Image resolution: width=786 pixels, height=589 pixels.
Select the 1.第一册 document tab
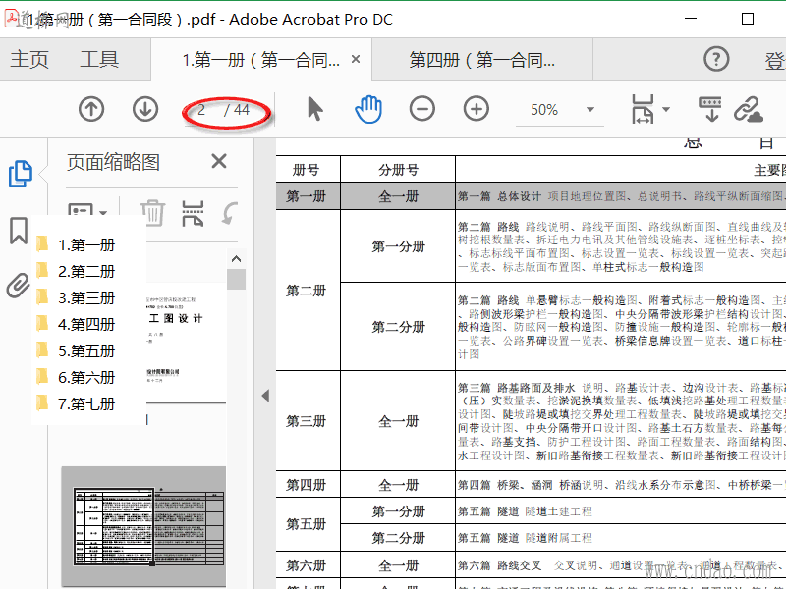click(260, 60)
